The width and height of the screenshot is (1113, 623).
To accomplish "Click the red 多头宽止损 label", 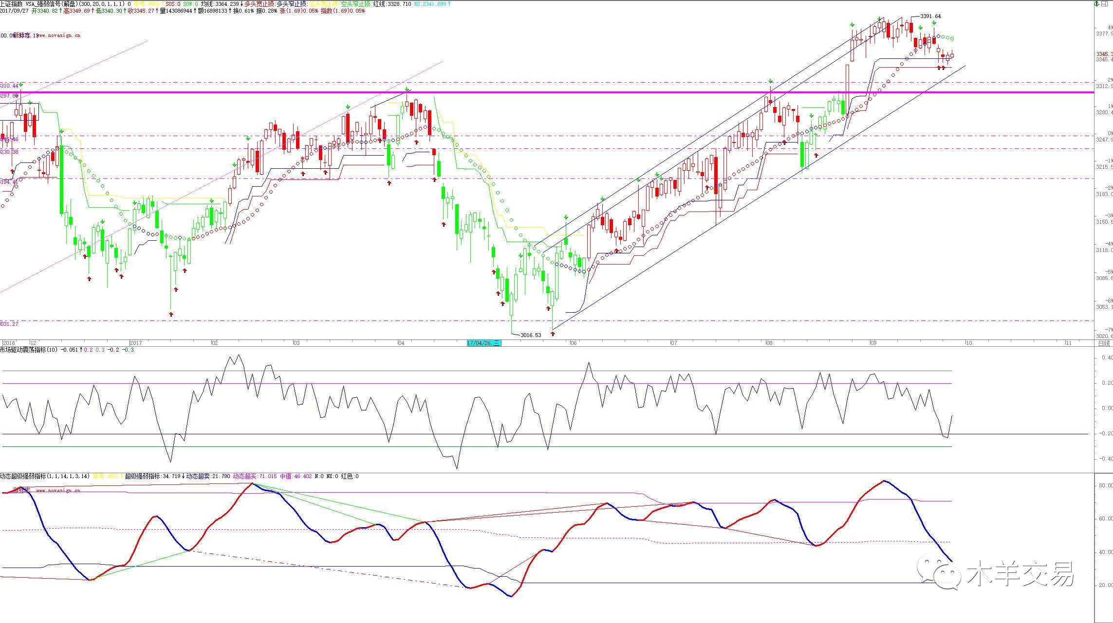I will [x=259, y=4].
